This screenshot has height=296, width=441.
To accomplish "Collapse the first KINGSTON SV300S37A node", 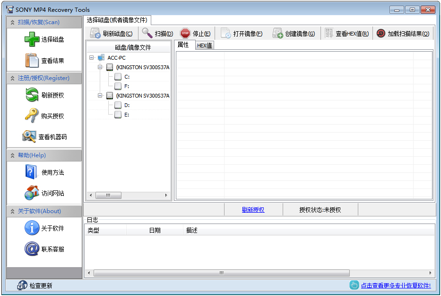I will 100,67.
